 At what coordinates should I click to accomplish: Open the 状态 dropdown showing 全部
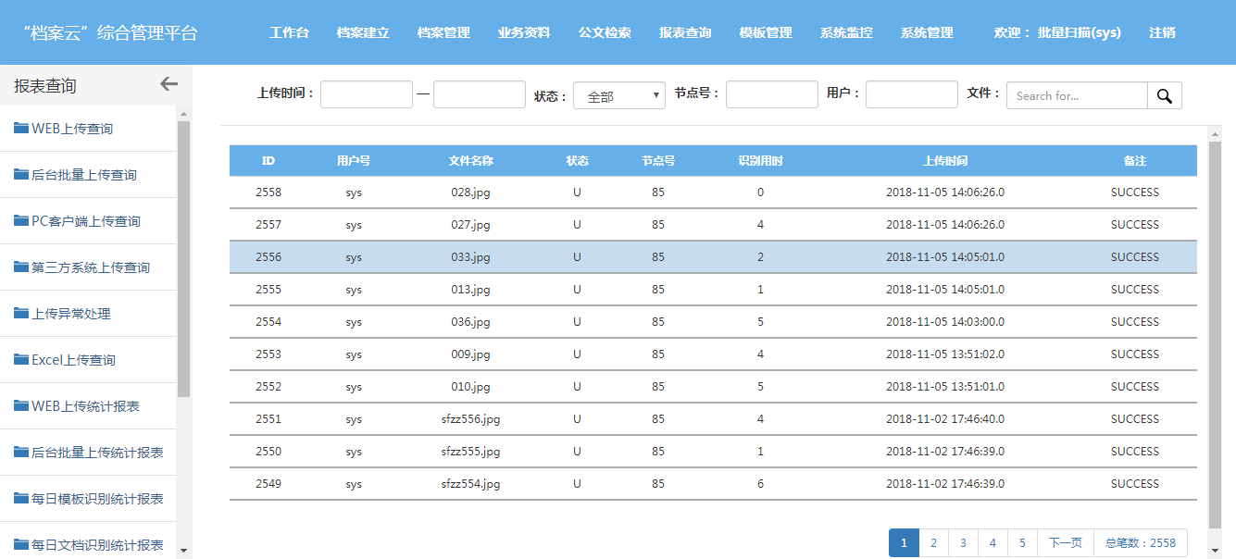coord(618,95)
